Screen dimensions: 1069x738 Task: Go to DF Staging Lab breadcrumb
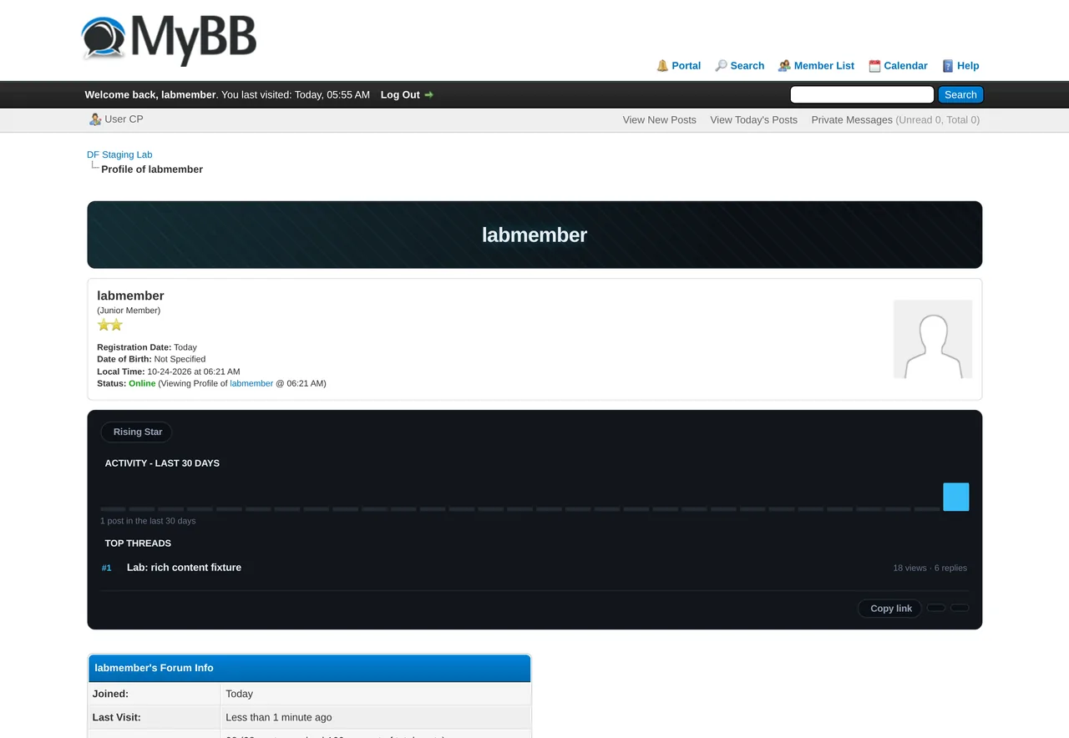pos(119,154)
